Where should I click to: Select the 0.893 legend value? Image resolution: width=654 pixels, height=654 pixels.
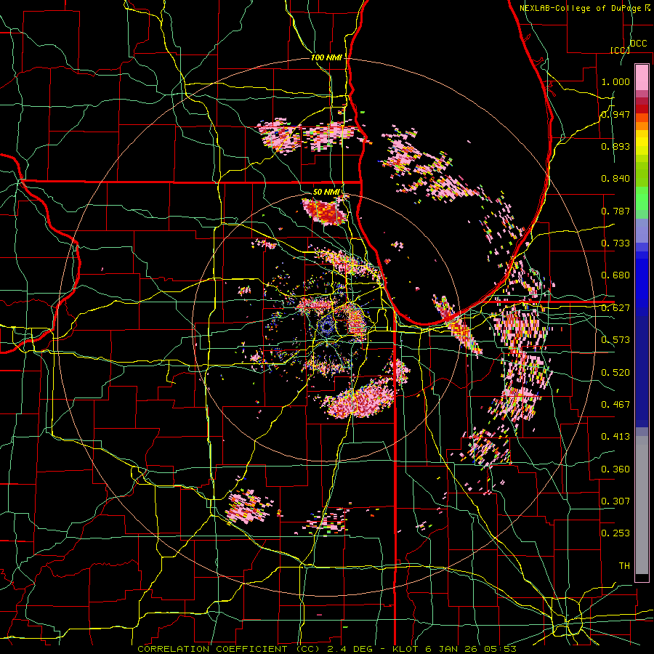(x=615, y=146)
